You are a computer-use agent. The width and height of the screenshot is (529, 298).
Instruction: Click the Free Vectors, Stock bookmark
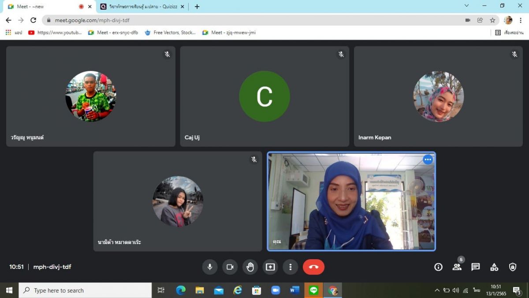coord(170,33)
